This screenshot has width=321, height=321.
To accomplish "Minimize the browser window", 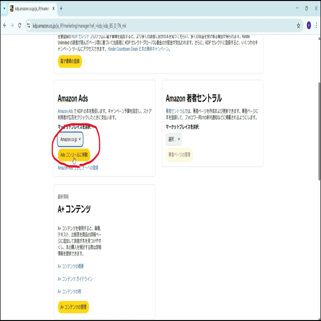I will (297, 8).
